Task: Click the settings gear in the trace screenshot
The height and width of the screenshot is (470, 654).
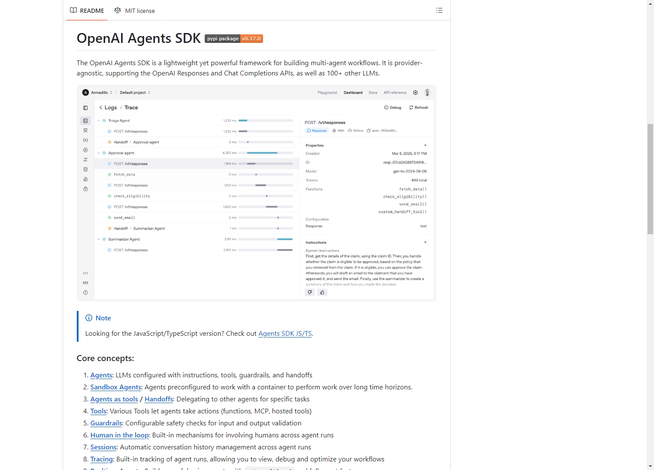Action: click(415, 93)
